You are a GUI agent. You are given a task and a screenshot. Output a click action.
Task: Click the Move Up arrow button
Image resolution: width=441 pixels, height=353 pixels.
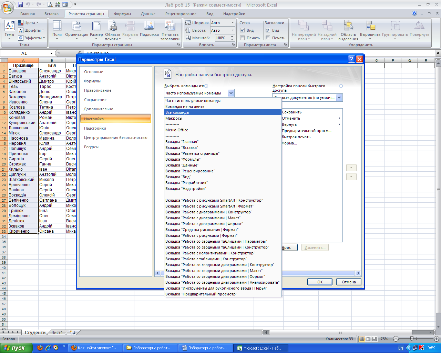[x=351, y=168]
